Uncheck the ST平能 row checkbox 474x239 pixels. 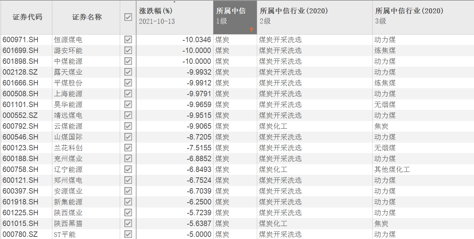[x=128, y=234]
